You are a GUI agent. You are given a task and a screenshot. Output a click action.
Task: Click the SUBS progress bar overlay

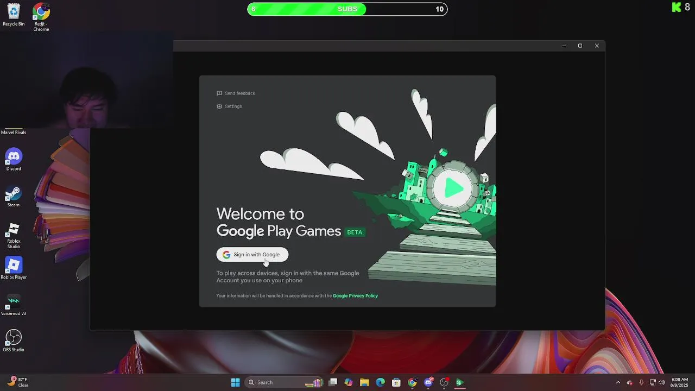[347, 9]
